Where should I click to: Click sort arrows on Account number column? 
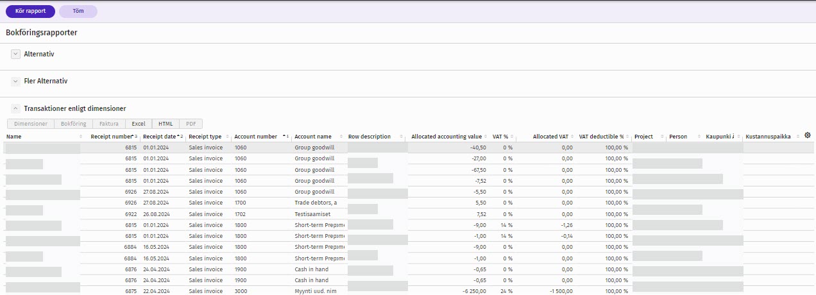coord(285,137)
